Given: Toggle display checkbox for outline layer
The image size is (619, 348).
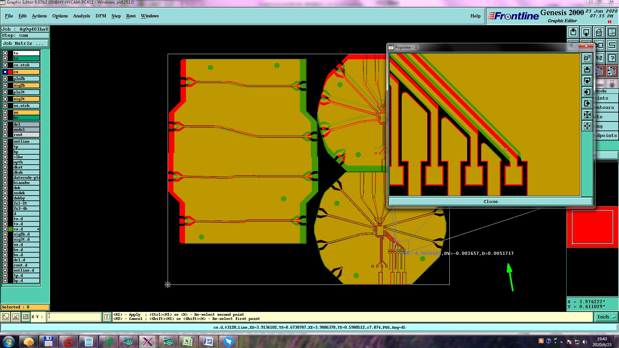Looking at the screenshot, I should [5, 141].
